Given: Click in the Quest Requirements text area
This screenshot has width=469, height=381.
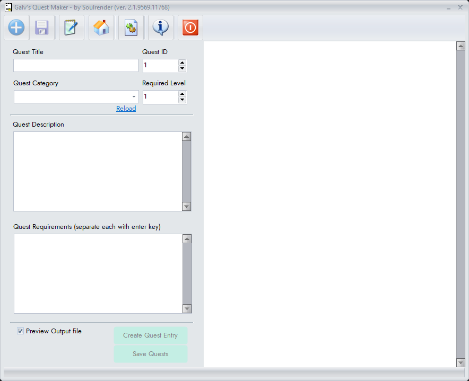Looking at the screenshot, I should click(98, 274).
